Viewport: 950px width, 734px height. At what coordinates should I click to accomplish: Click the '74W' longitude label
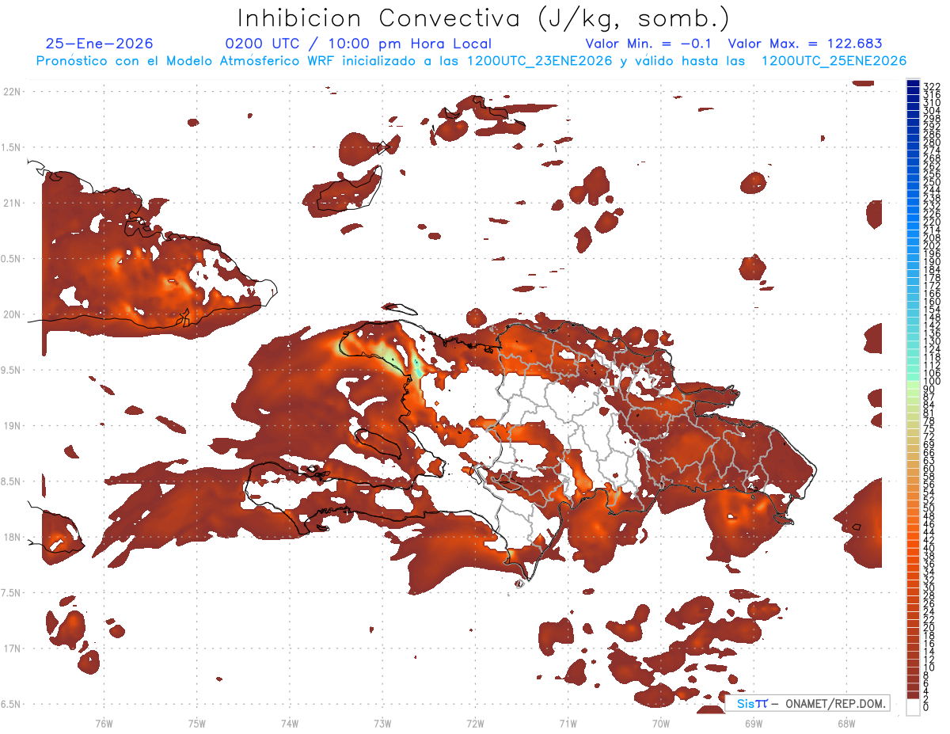coord(290,723)
